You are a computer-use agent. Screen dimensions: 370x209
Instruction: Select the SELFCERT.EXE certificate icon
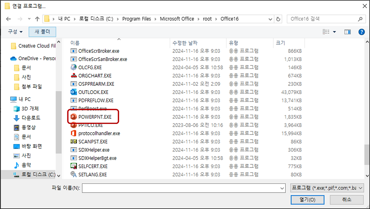click(73, 166)
